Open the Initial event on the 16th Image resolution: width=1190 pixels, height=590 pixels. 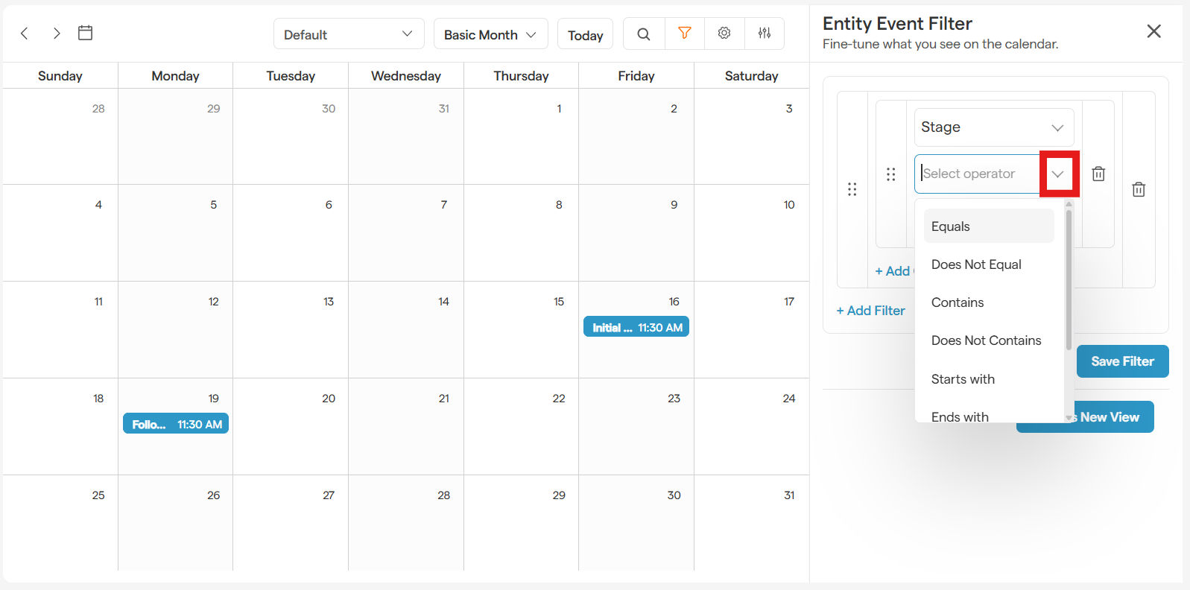636,328
